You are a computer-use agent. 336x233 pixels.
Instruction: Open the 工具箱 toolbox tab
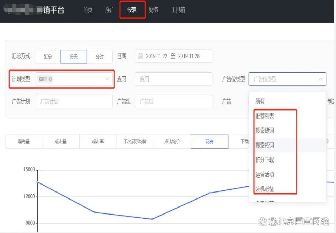(x=178, y=10)
